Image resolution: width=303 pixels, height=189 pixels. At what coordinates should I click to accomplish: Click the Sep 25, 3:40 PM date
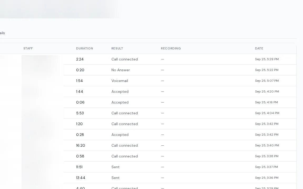click(x=267, y=146)
